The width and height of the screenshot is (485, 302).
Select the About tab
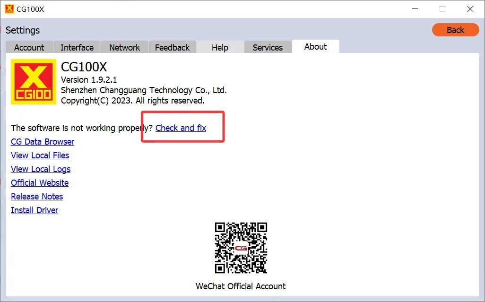coord(315,46)
